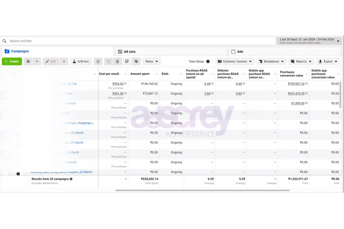This screenshot has width=344, height=229.
Task: Click the info icon beside Results from 32 campaigns
Action: (x=71, y=179)
